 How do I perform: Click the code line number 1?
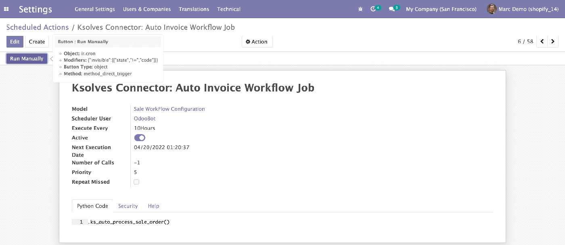[x=81, y=222]
